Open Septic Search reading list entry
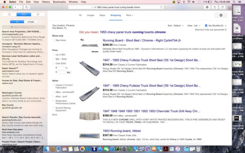This screenshot has height=153, width=245. [23, 72]
